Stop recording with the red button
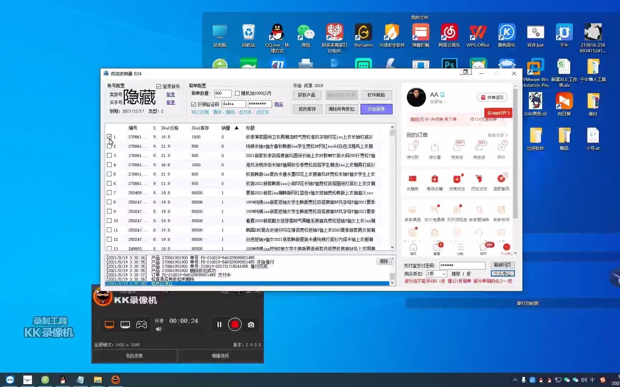This screenshot has width=620, height=387. tap(235, 325)
